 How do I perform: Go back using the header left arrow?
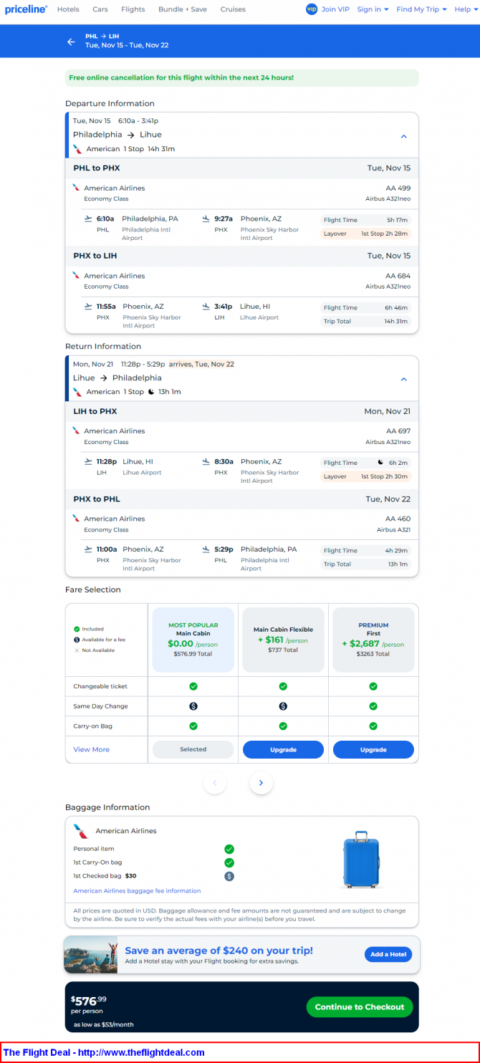tap(71, 42)
